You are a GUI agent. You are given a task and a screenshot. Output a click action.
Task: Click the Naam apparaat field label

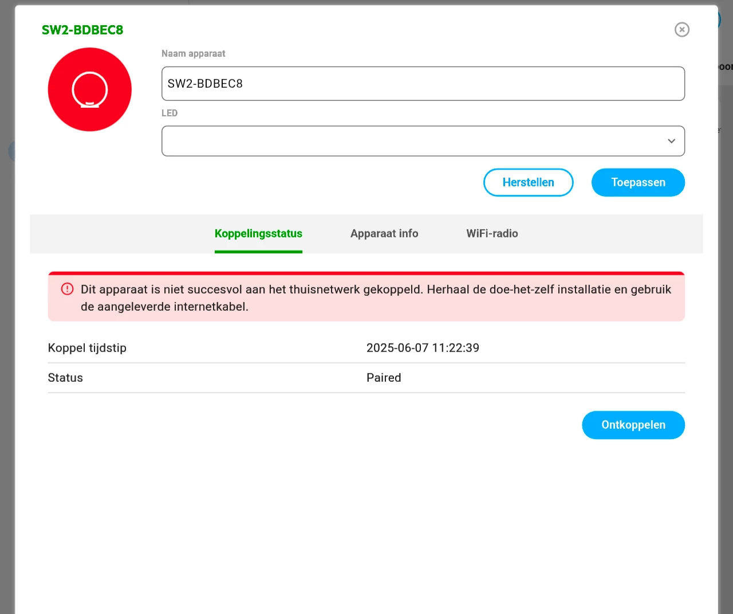[194, 53]
